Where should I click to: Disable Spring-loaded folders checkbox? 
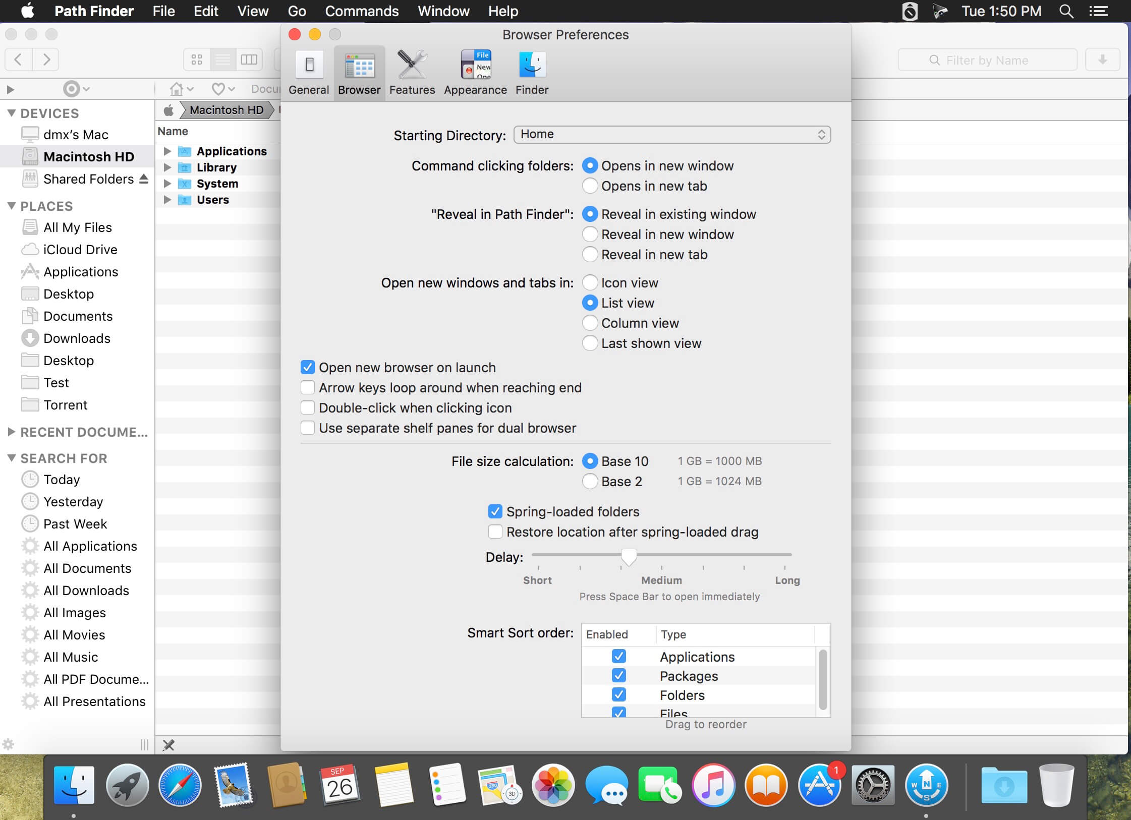pos(495,512)
